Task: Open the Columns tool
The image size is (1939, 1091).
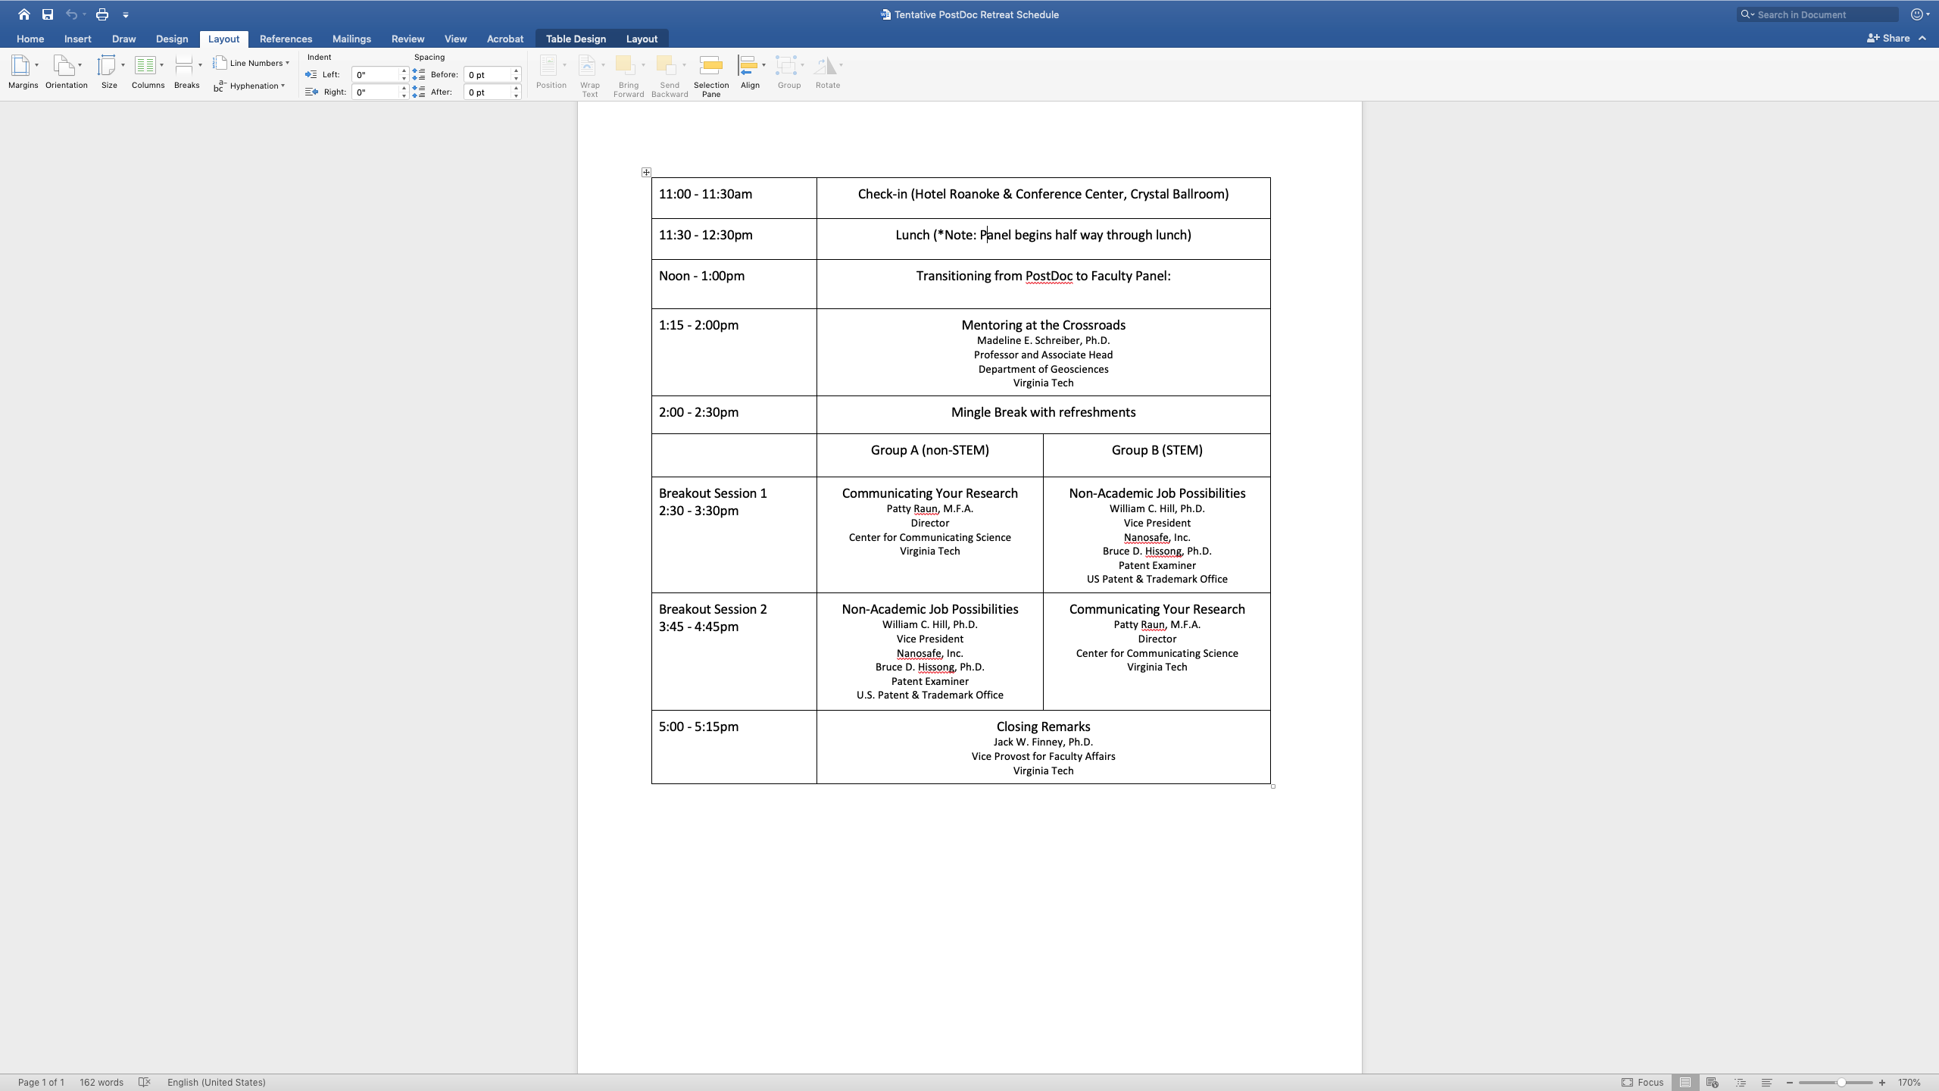Action: point(148,72)
